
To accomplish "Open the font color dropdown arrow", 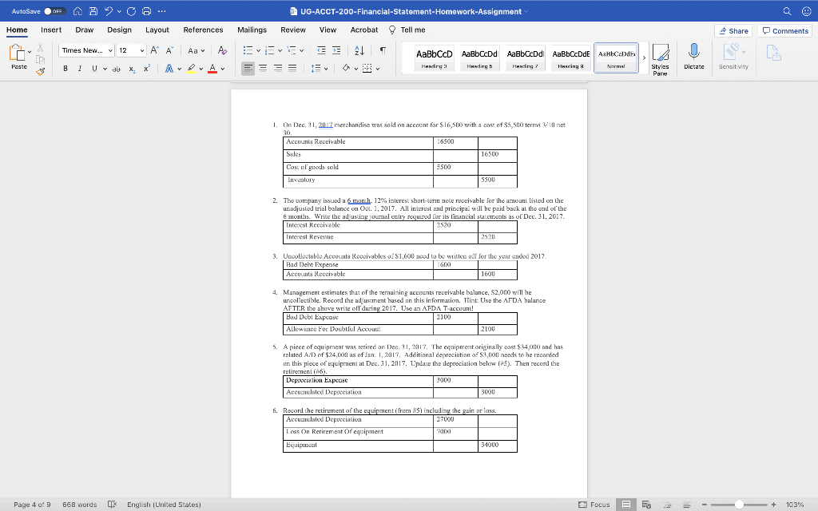I will (223, 69).
